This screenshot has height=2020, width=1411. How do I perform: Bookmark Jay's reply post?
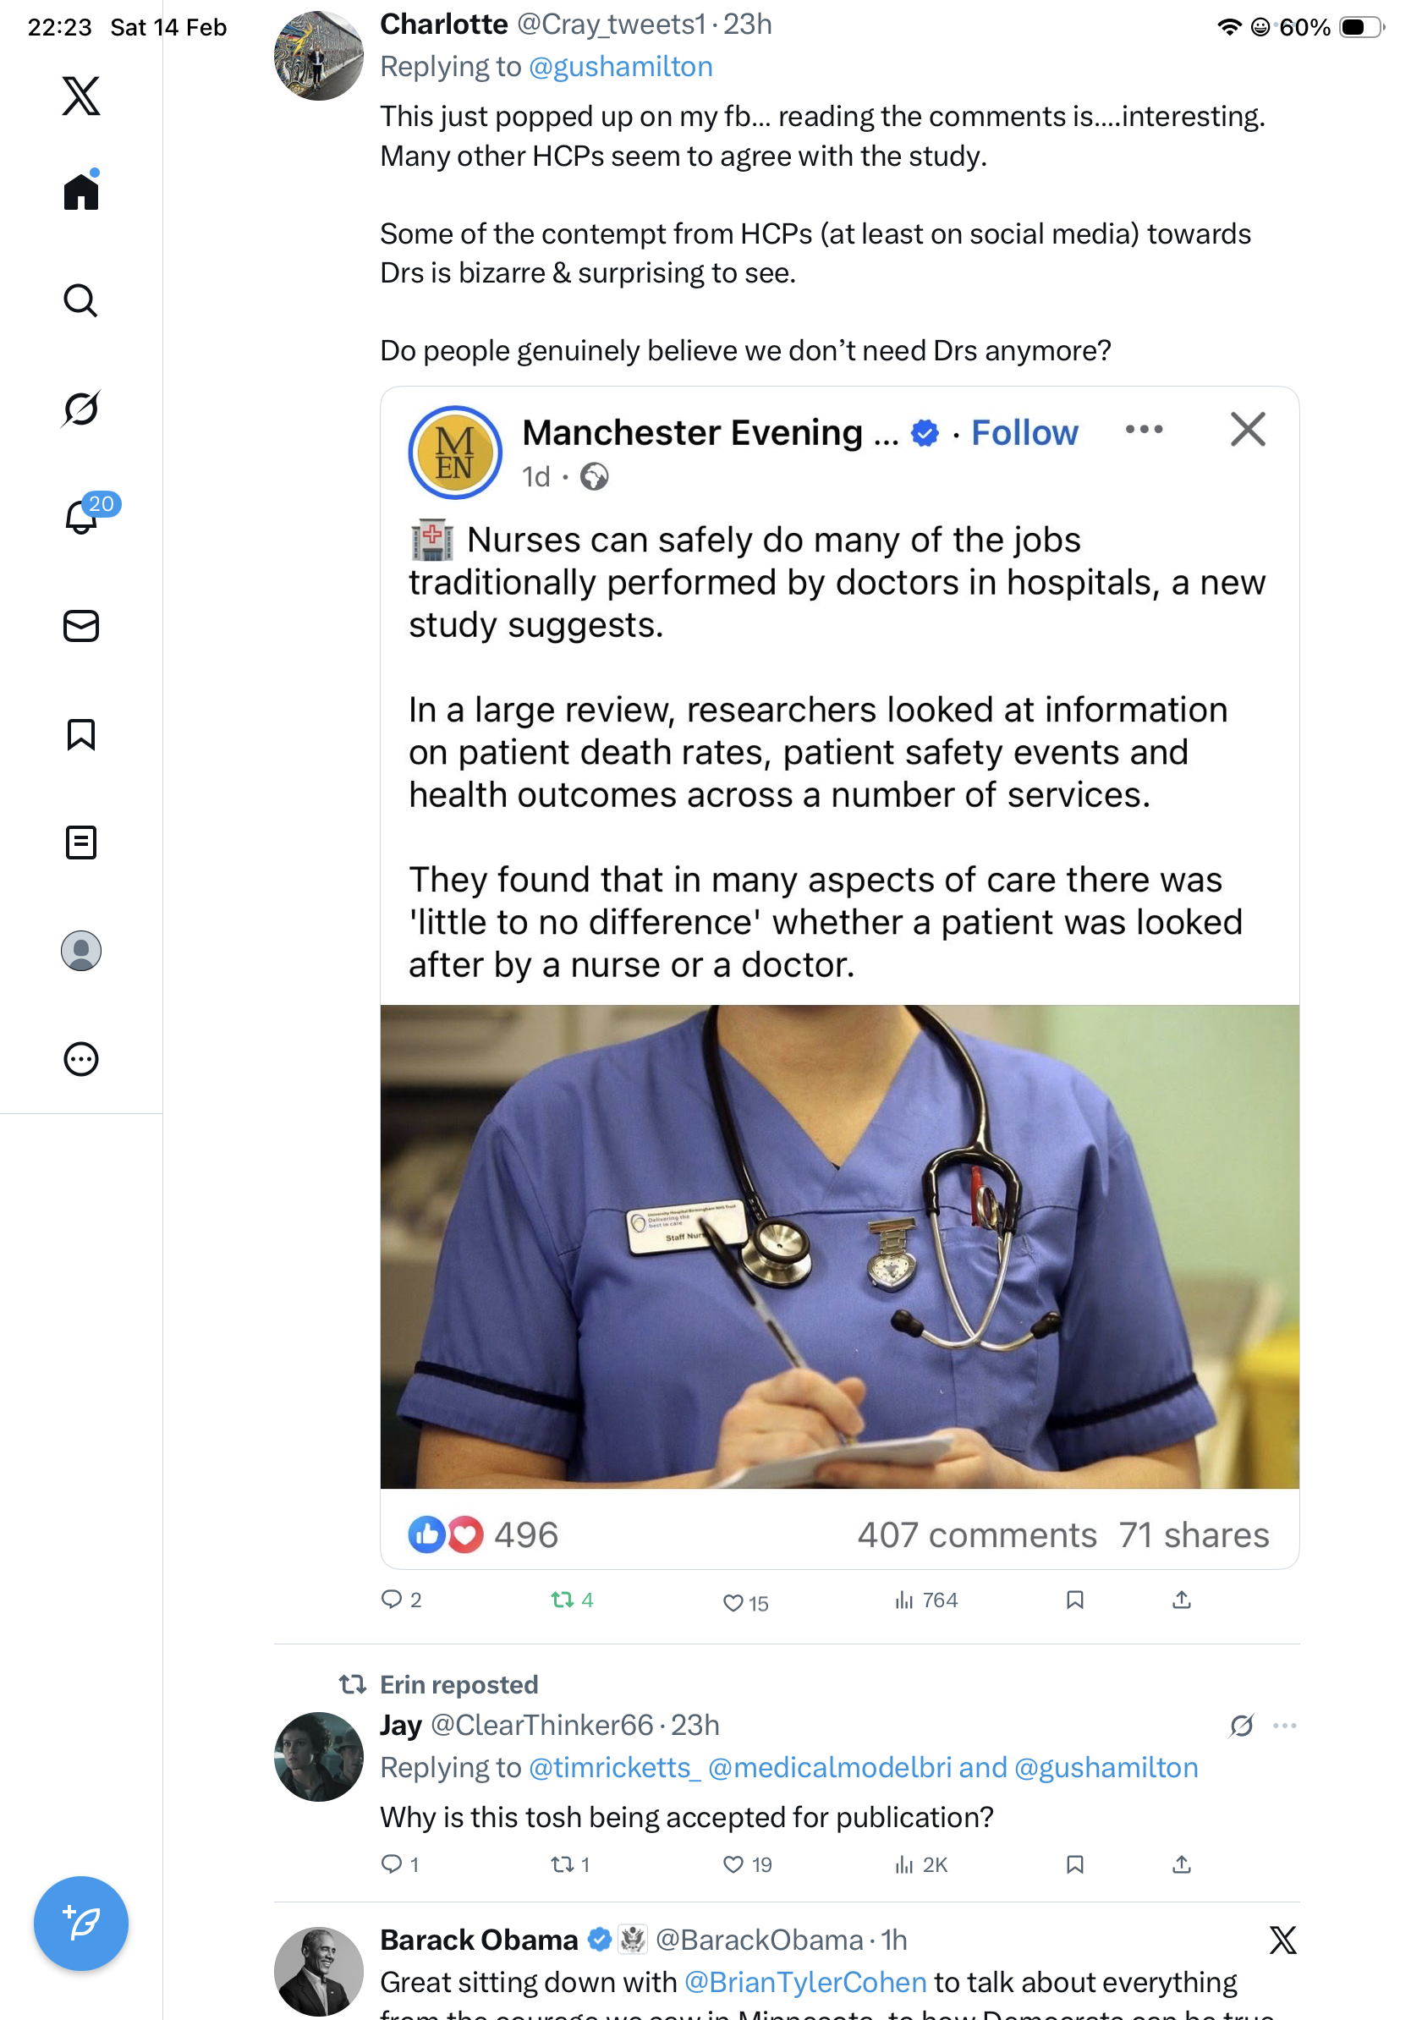pyautogui.click(x=1074, y=1864)
